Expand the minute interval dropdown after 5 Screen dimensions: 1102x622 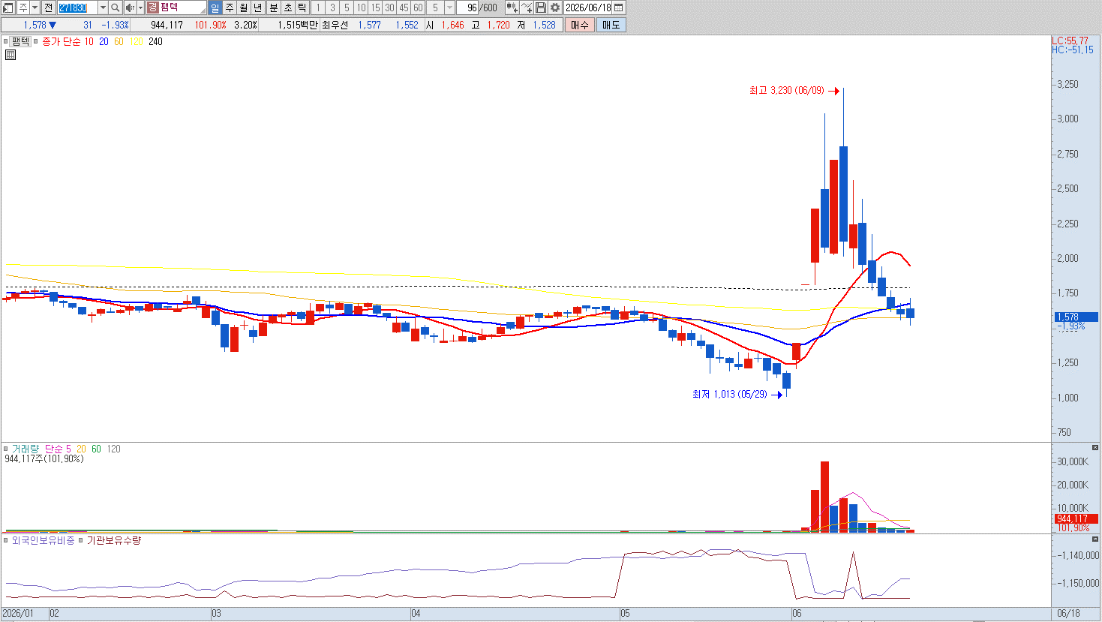pyautogui.click(x=449, y=8)
